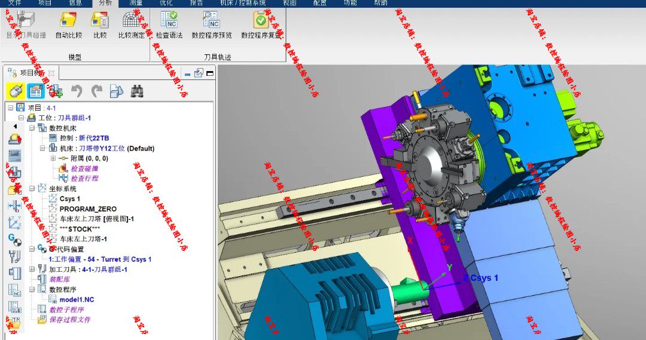Click the models shapes icon in tree toolbar

pos(117,91)
